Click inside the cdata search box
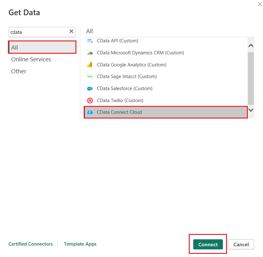The width and height of the screenshot is (263, 257). (38, 32)
